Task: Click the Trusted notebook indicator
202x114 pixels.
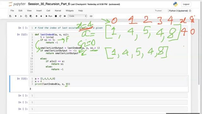Action: pyautogui.click(x=158, y=10)
